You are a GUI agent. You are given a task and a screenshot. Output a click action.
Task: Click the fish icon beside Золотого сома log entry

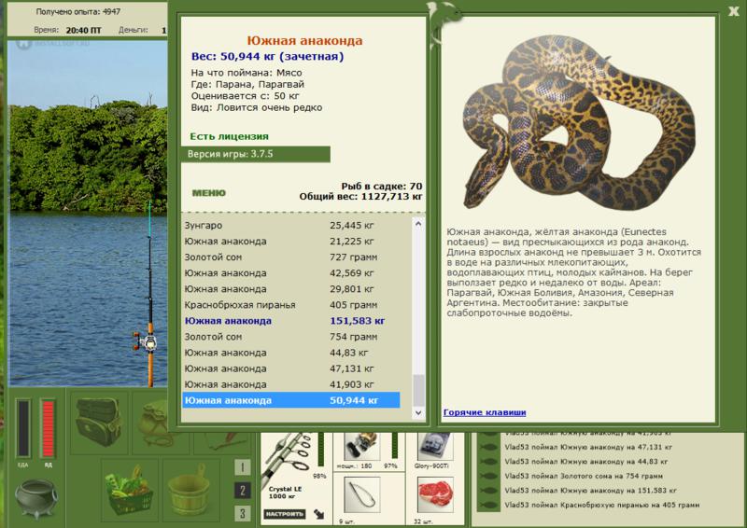tap(488, 476)
